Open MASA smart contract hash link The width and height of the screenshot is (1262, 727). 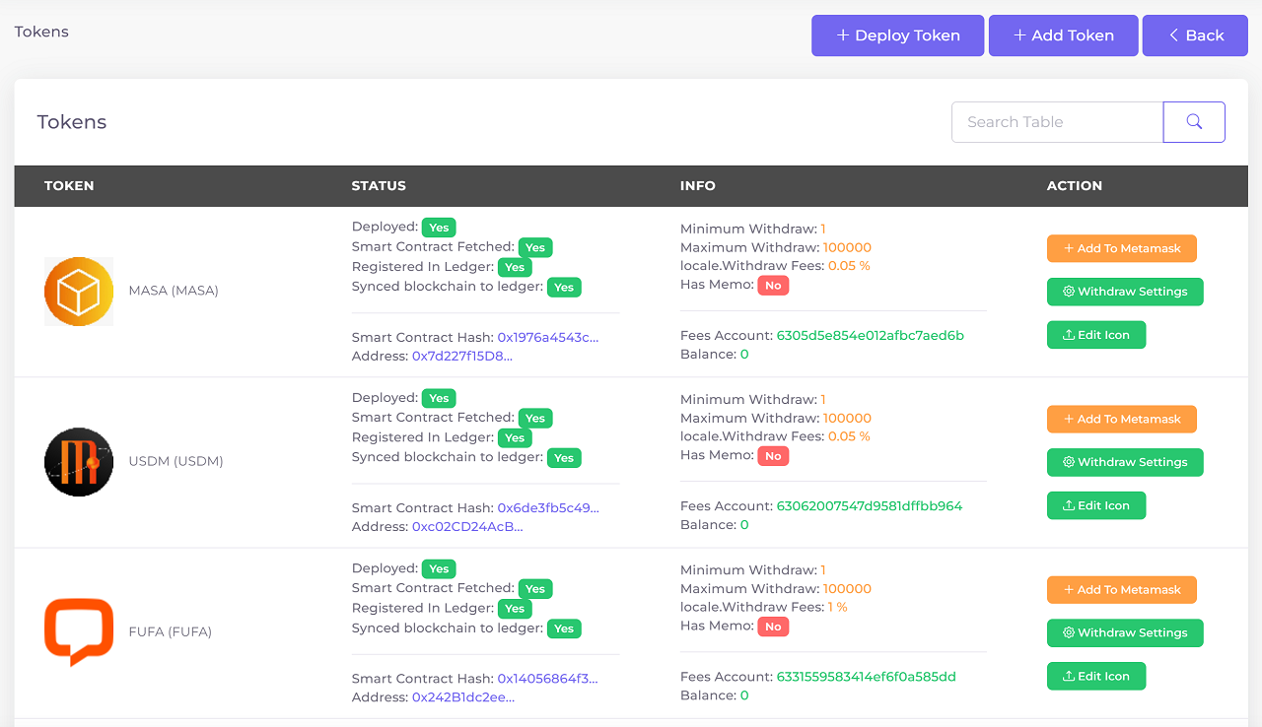coord(548,337)
